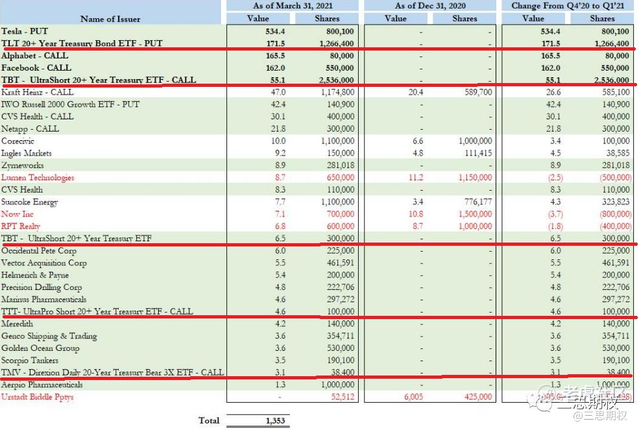Click the red 'Now Inc' issuer name

pos(17,214)
